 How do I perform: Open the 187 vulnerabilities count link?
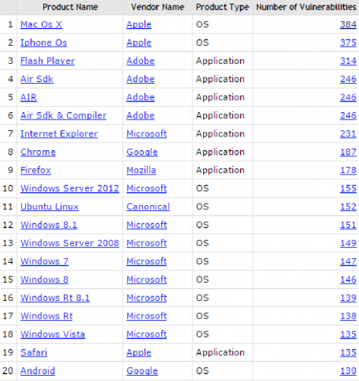pos(348,152)
